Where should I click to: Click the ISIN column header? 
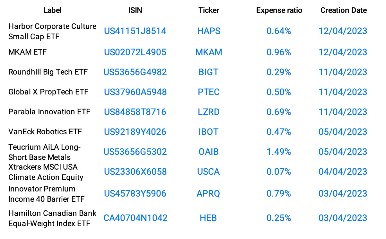click(x=135, y=10)
